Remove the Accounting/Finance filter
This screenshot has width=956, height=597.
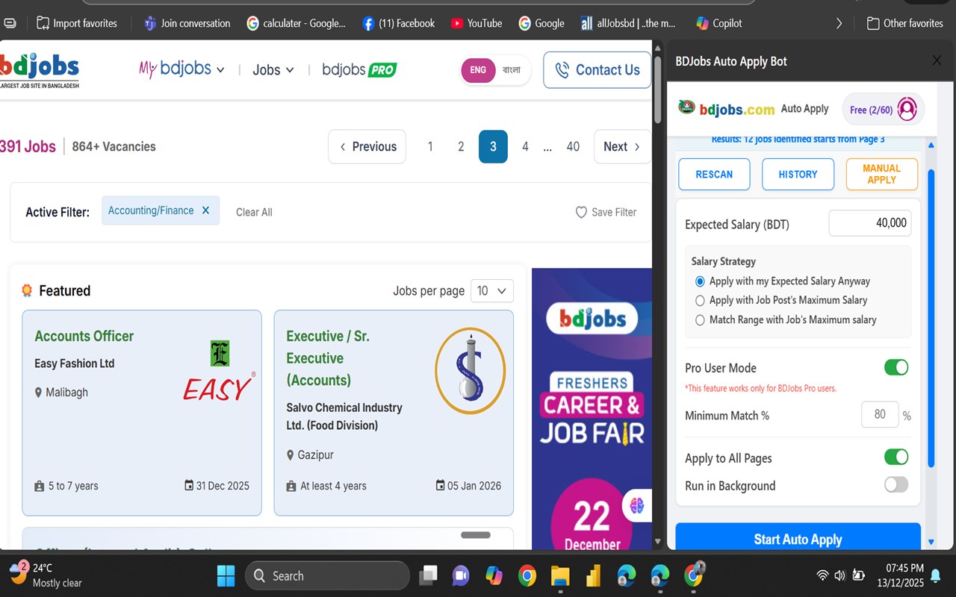click(207, 210)
